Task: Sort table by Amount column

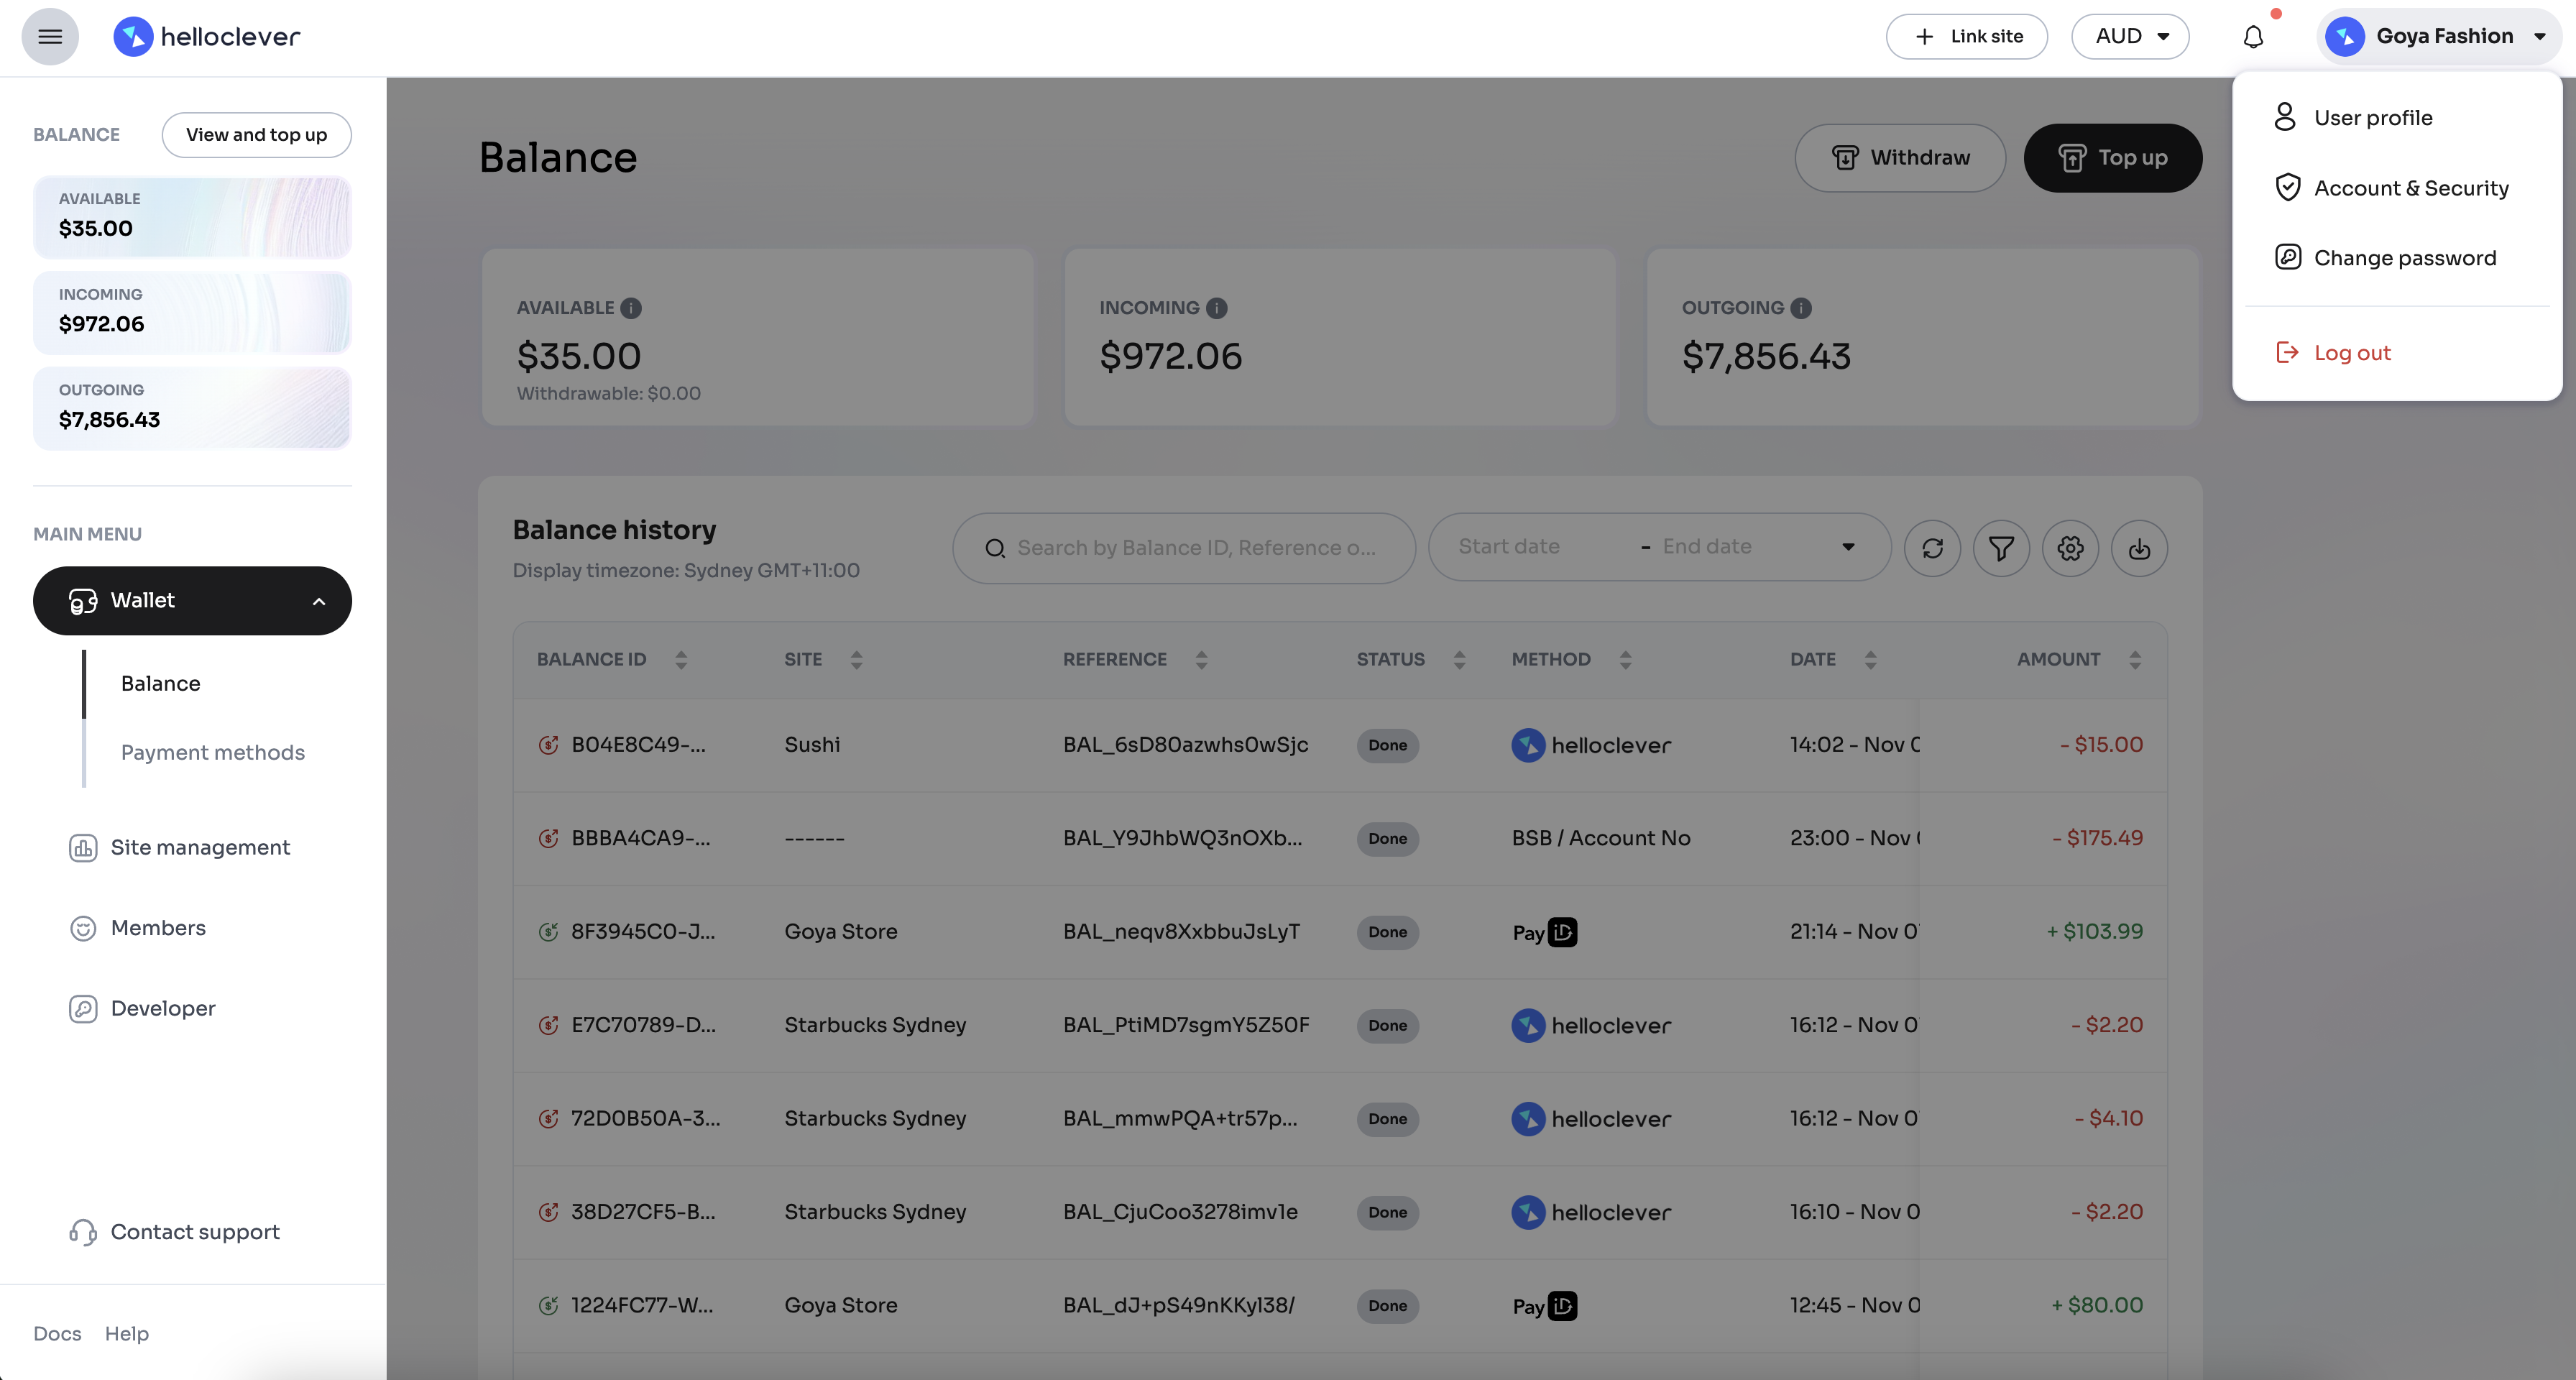Action: (x=2135, y=660)
